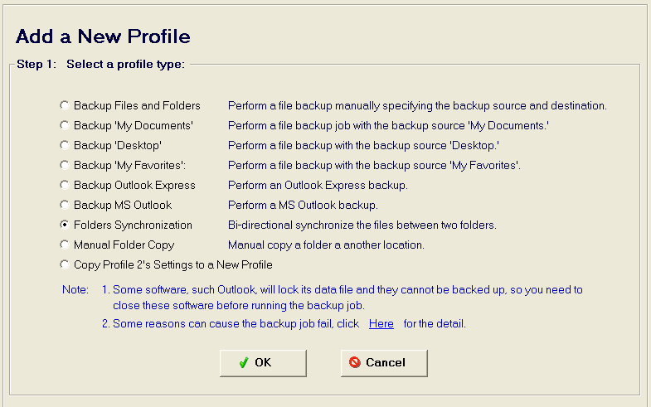Click the 'Manual copy a folder' description text
The width and height of the screenshot is (651, 407).
(326, 245)
